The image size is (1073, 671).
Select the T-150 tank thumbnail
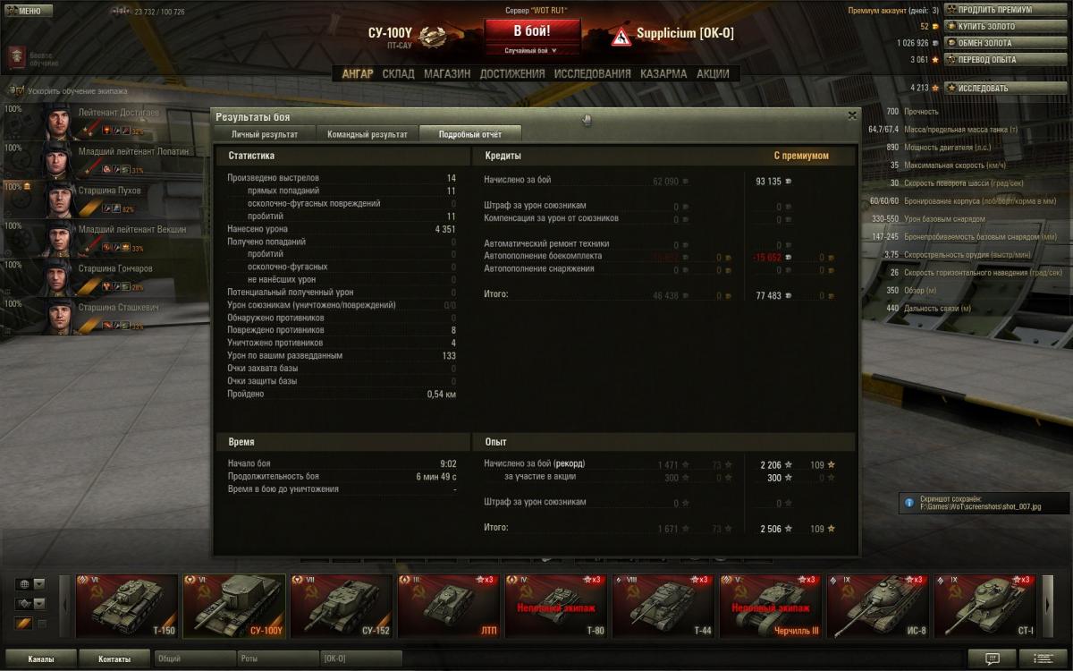[127, 606]
